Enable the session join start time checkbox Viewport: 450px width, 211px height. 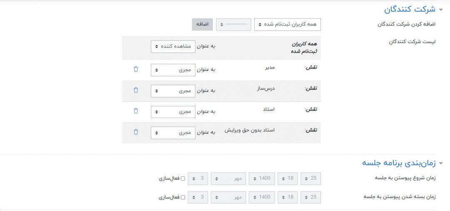182,178
